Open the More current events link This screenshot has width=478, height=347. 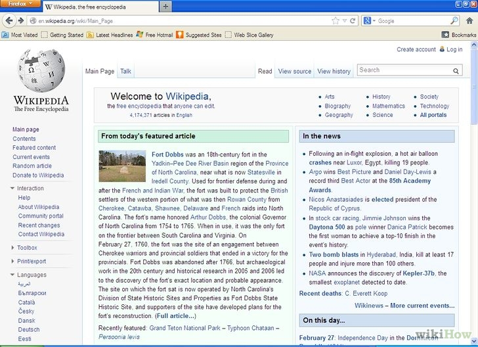tap(422, 306)
